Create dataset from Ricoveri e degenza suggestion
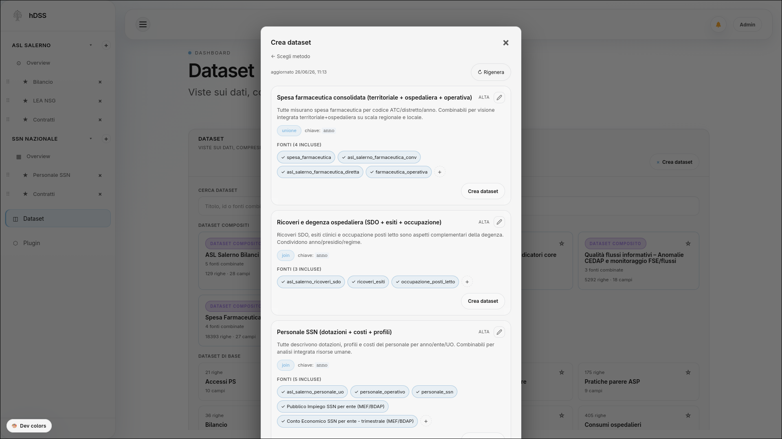Screen dimensions: 782x439 pos(483,301)
